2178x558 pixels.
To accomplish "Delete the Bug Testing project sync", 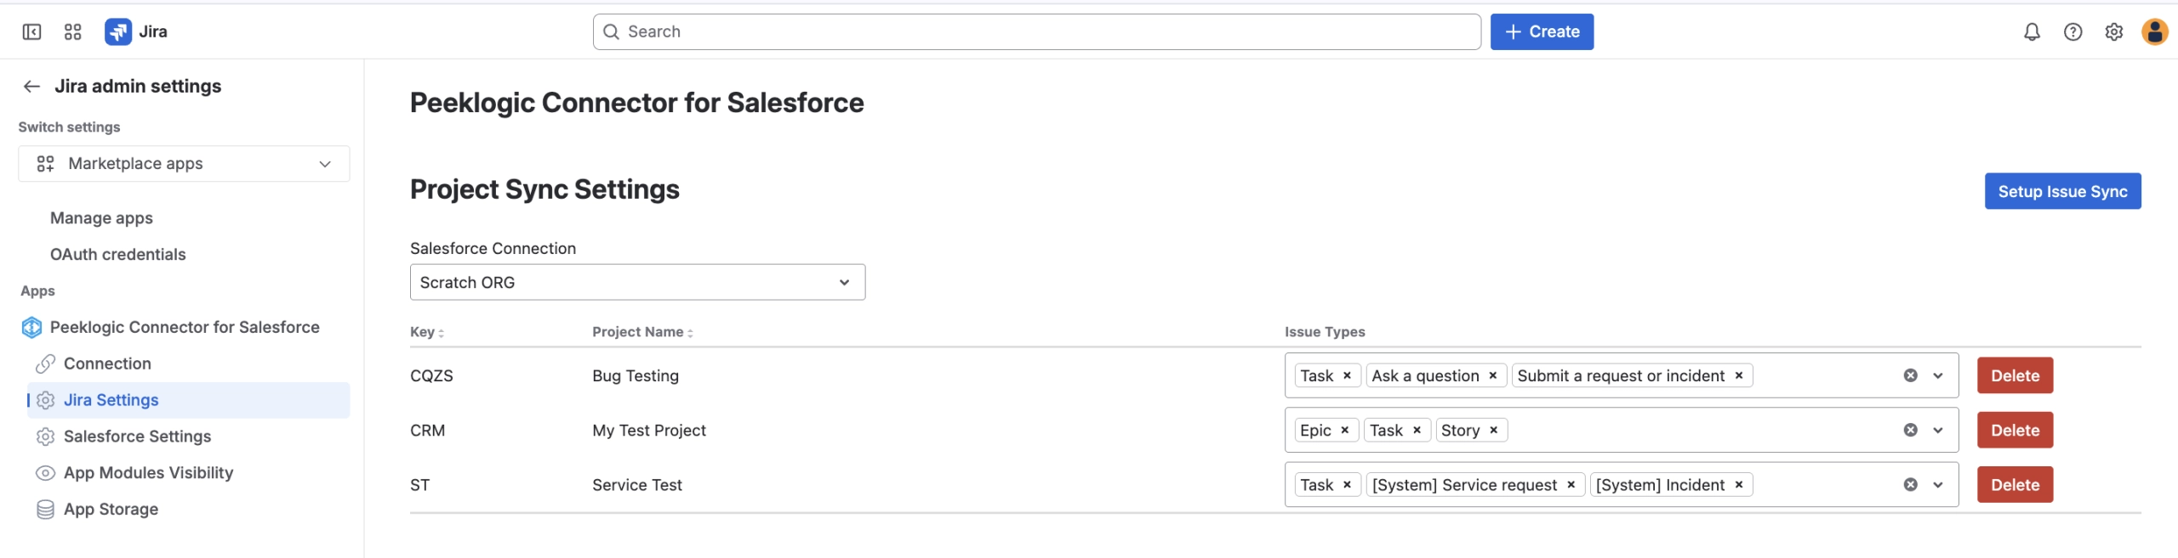I will coord(2015,375).
